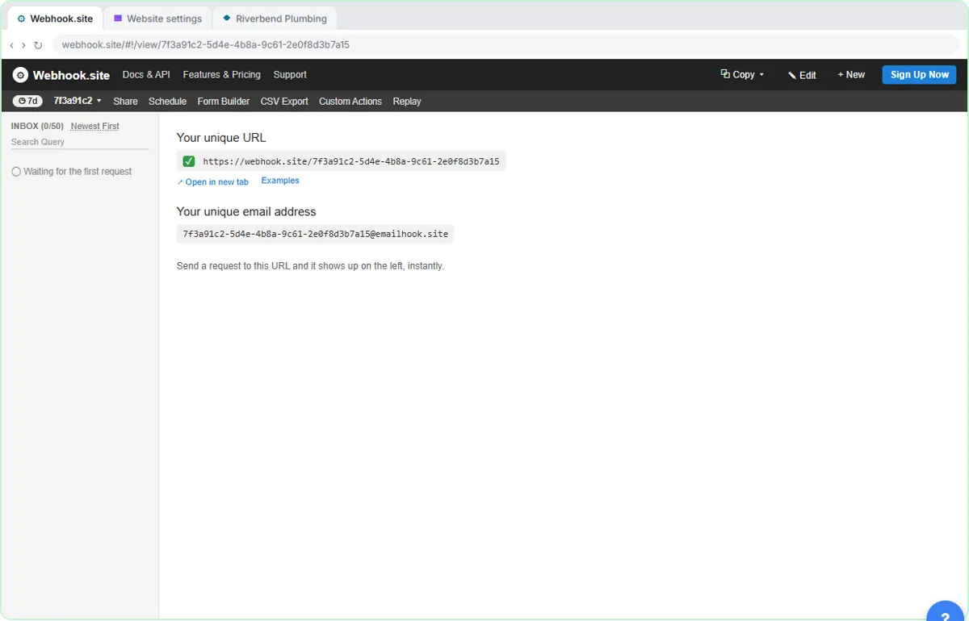Expand the 7f3a91c2 URL dropdown
This screenshot has height=621, width=969.
[x=78, y=101]
